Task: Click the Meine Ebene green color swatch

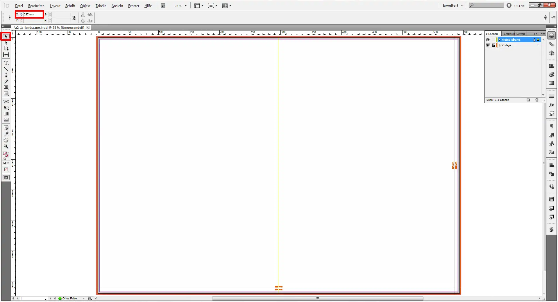Action: [x=538, y=40]
